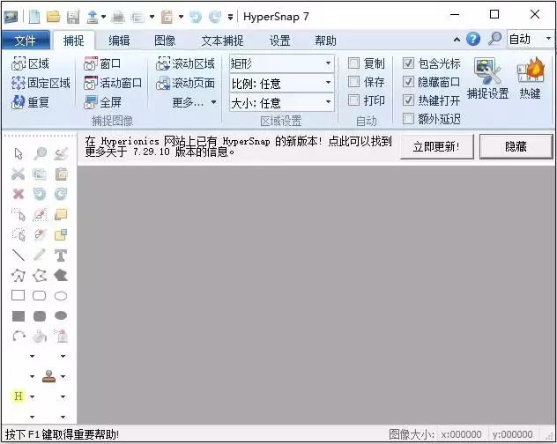557x444 pixels.
Task: Open the quick access toolbar customize arrow
Action: (x=230, y=17)
